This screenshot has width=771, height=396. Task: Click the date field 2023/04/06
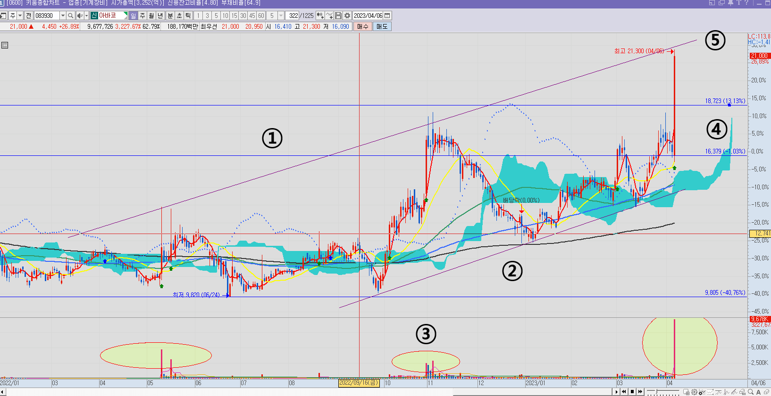tap(369, 16)
